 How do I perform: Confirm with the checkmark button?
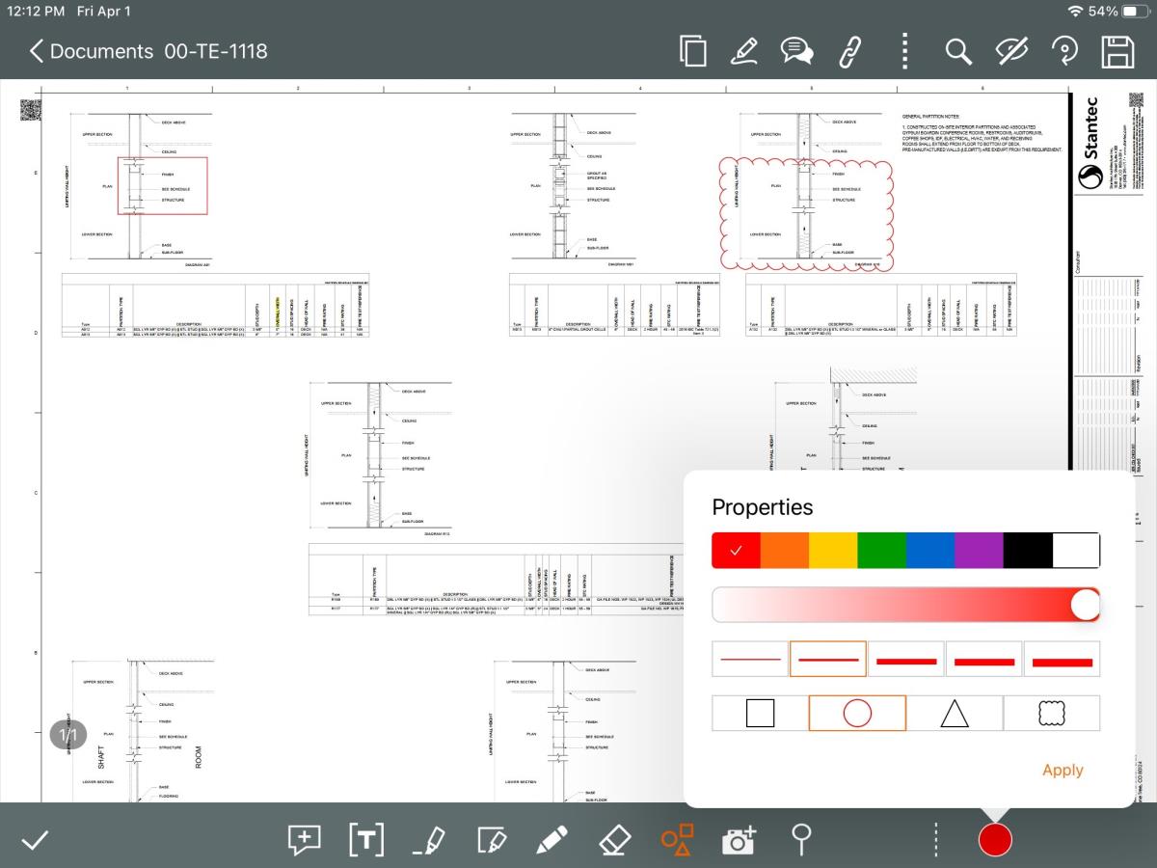point(35,840)
